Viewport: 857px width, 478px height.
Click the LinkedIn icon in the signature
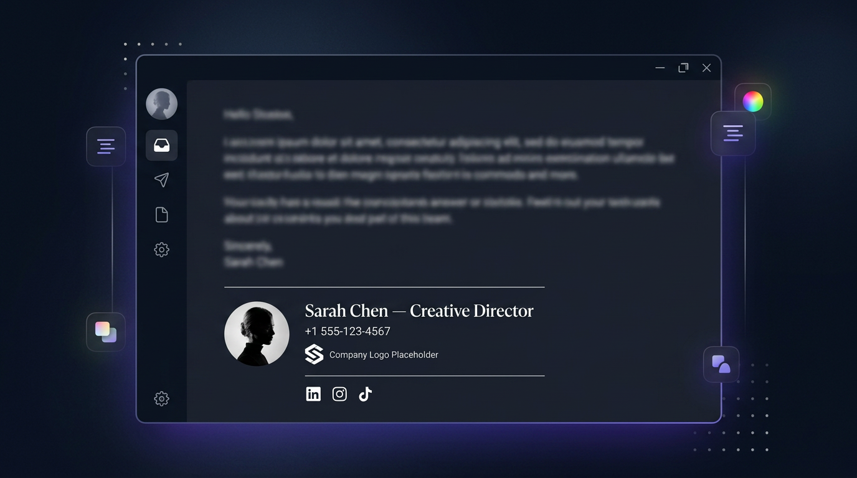click(313, 393)
